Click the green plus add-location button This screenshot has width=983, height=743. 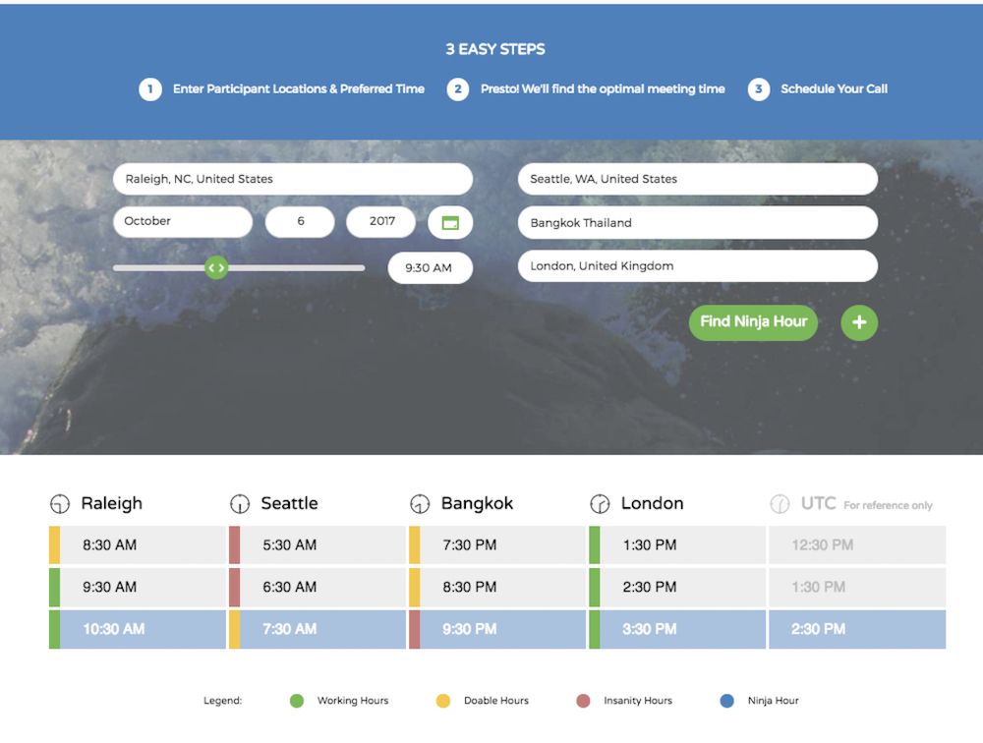pyautogui.click(x=859, y=322)
